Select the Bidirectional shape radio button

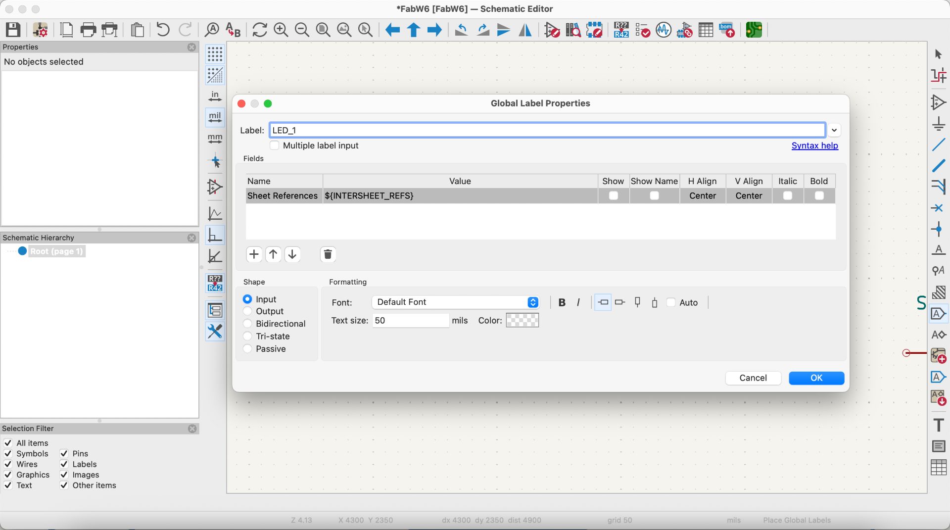247,324
